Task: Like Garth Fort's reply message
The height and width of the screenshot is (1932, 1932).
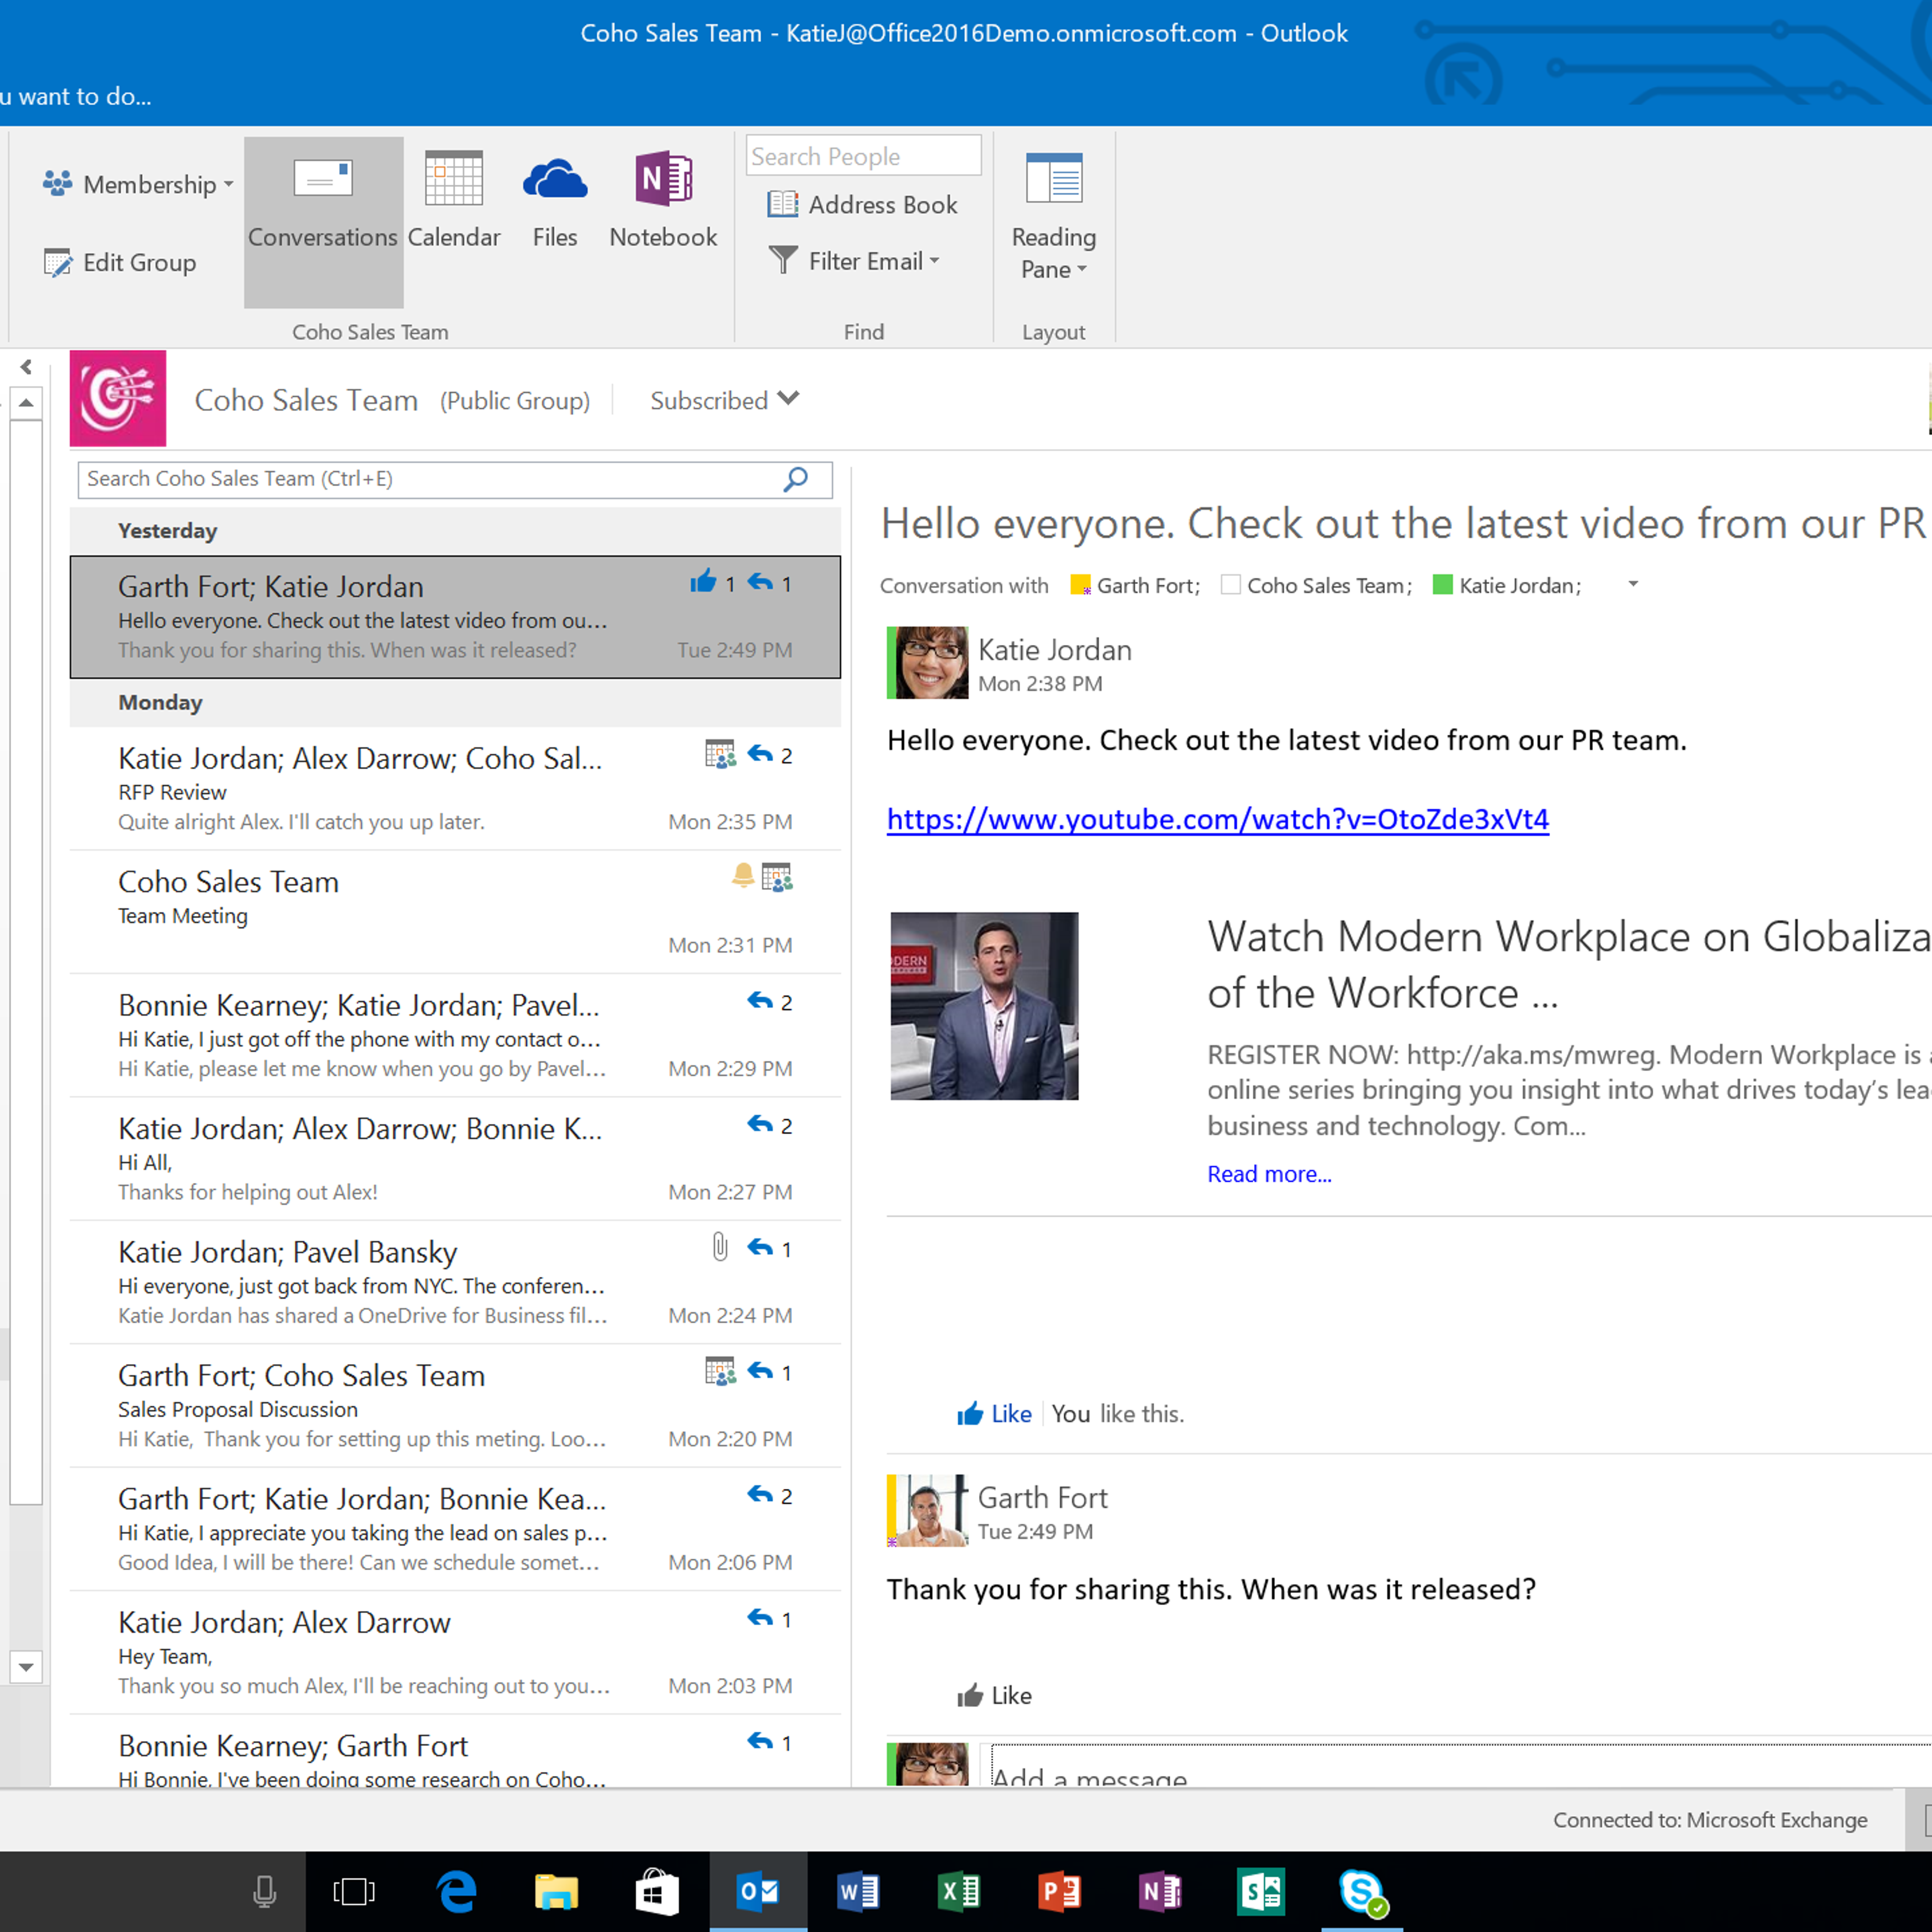Action: pyautogui.click(x=994, y=1695)
